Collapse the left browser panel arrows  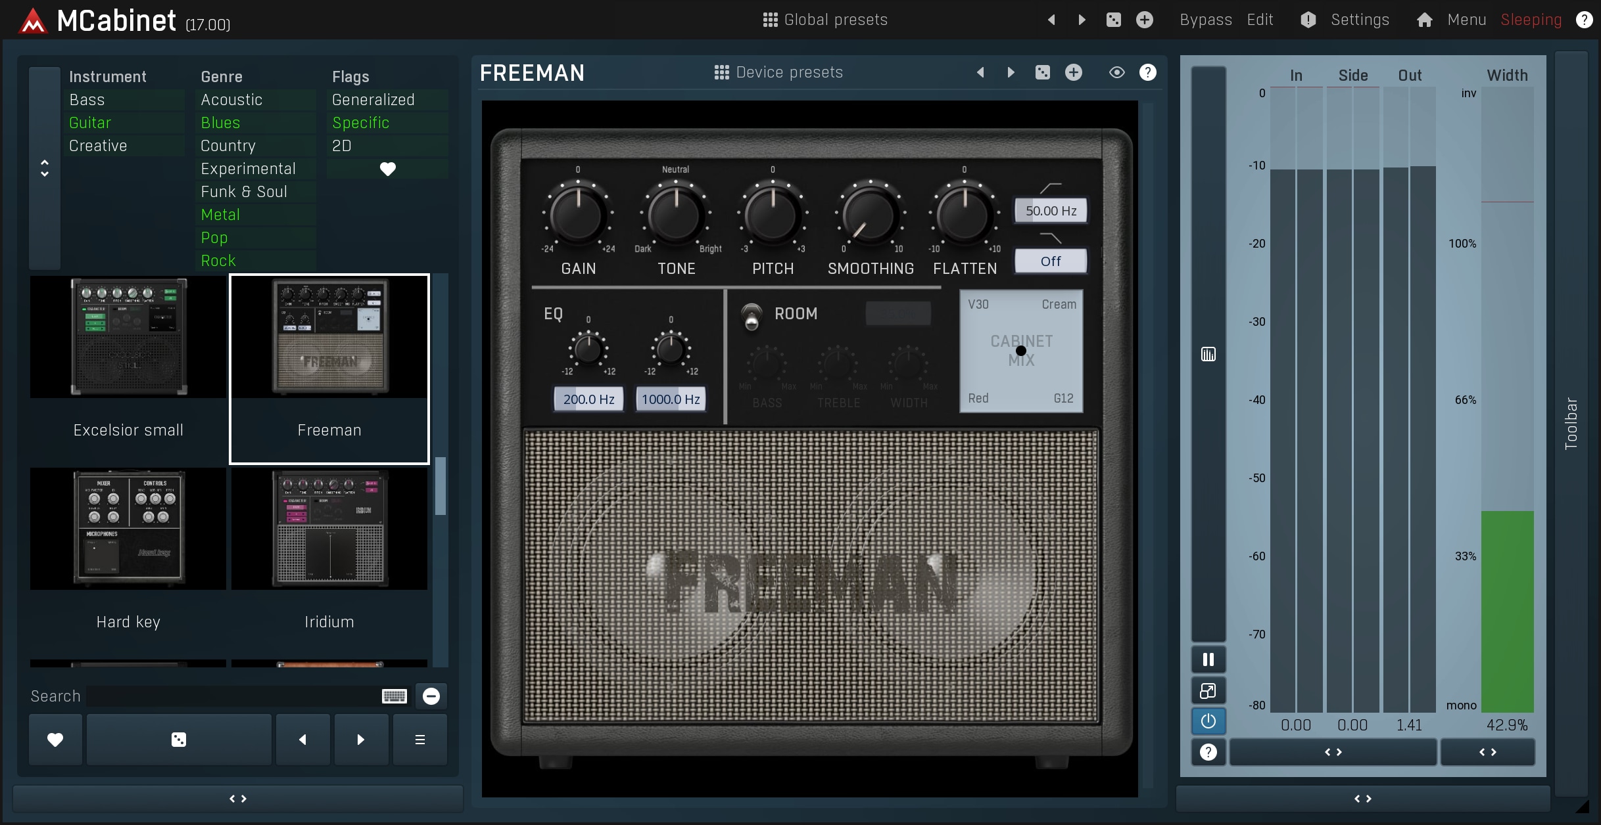(x=238, y=799)
